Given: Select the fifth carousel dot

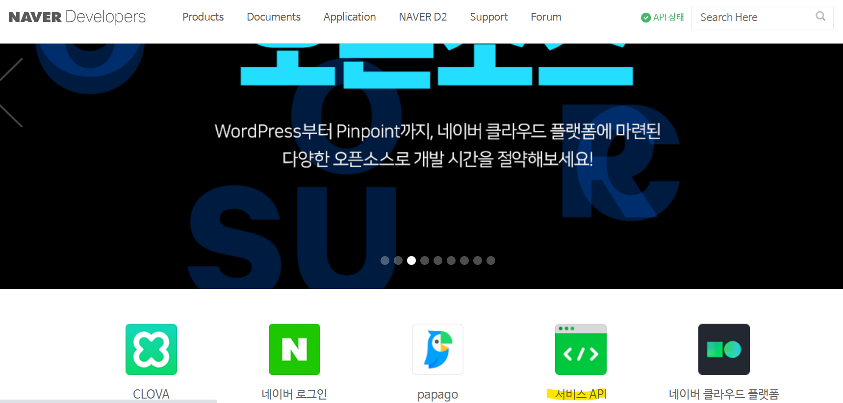Looking at the screenshot, I should coord(438,261).
